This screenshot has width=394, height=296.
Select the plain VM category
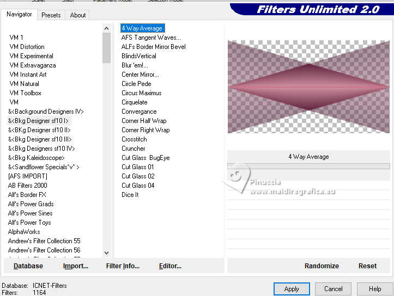(14, 102)
